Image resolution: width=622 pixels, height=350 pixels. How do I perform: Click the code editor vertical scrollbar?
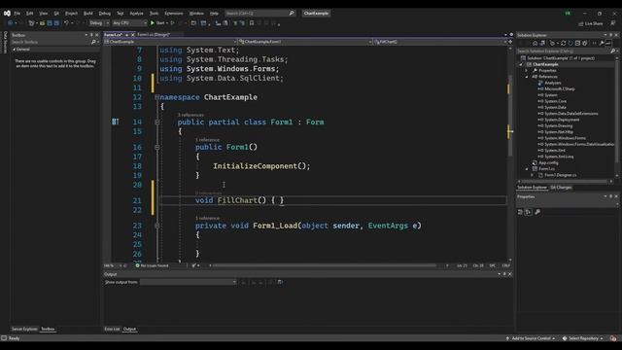click(510, 115)
